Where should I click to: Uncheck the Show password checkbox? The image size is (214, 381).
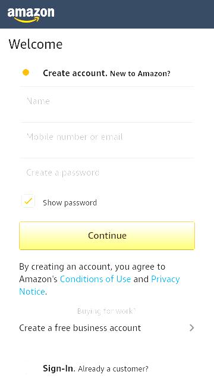click(28, 201)
